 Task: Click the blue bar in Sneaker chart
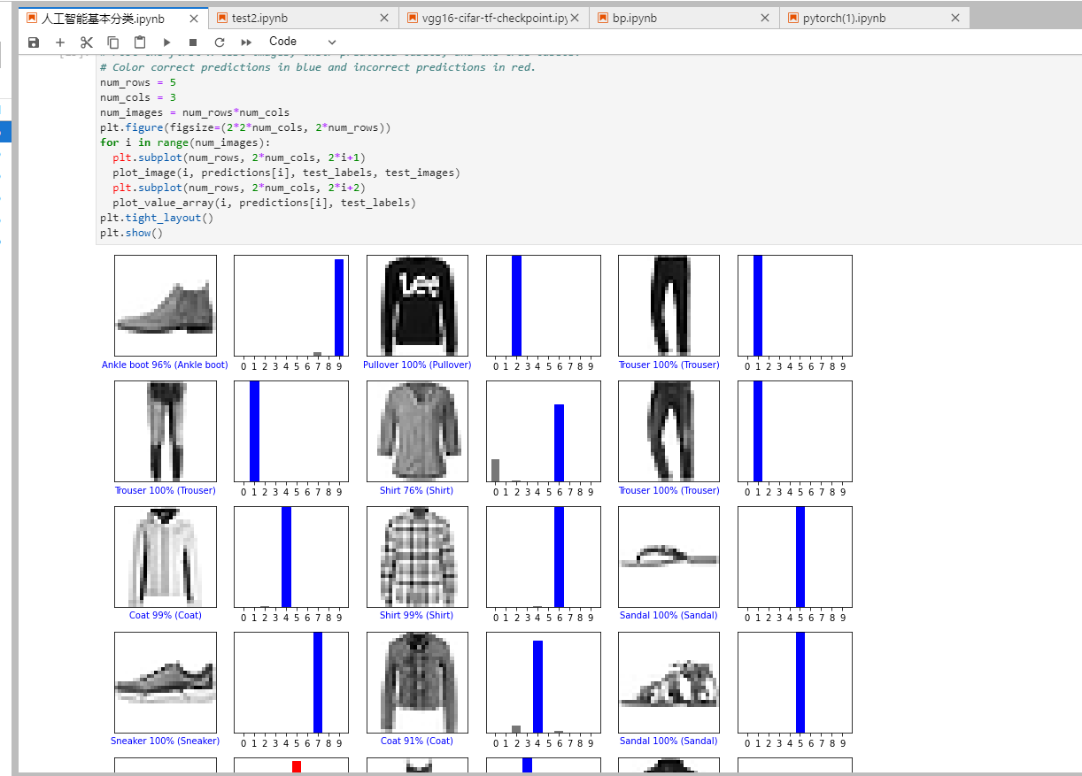pos(318,682)
